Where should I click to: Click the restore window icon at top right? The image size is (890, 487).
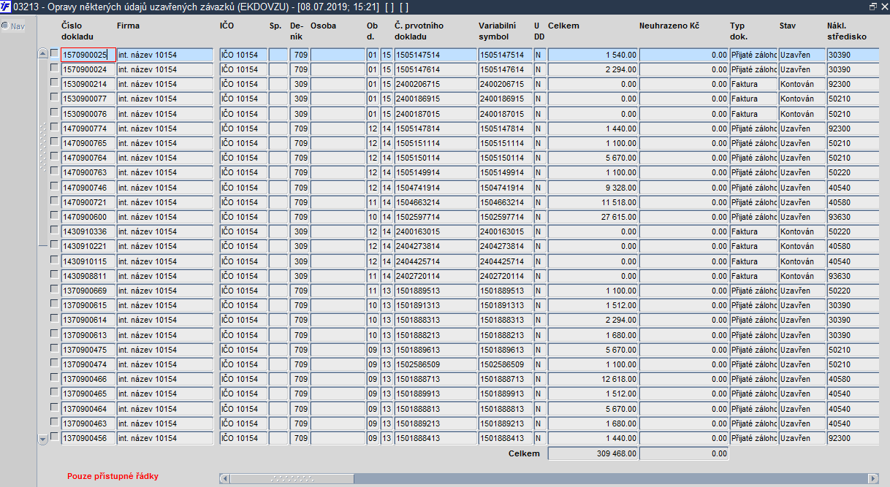872,6
